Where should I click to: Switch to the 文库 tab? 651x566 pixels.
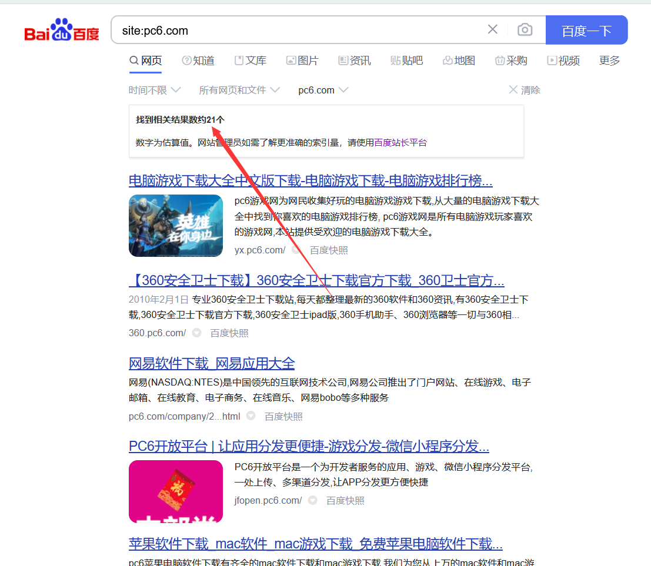click(251, 61)
